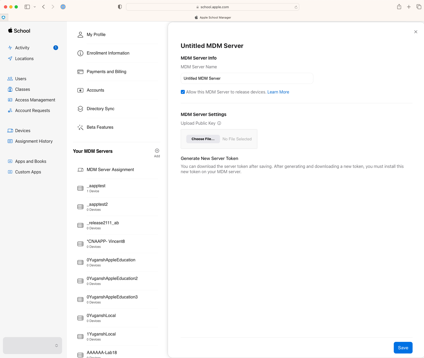Click the Apple School logo
The image size is (424, 358).
click(19, 31)
